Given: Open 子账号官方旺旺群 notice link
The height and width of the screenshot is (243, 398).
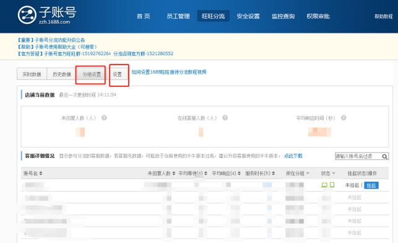Looking at the screenshot, I should click(95, 54).
